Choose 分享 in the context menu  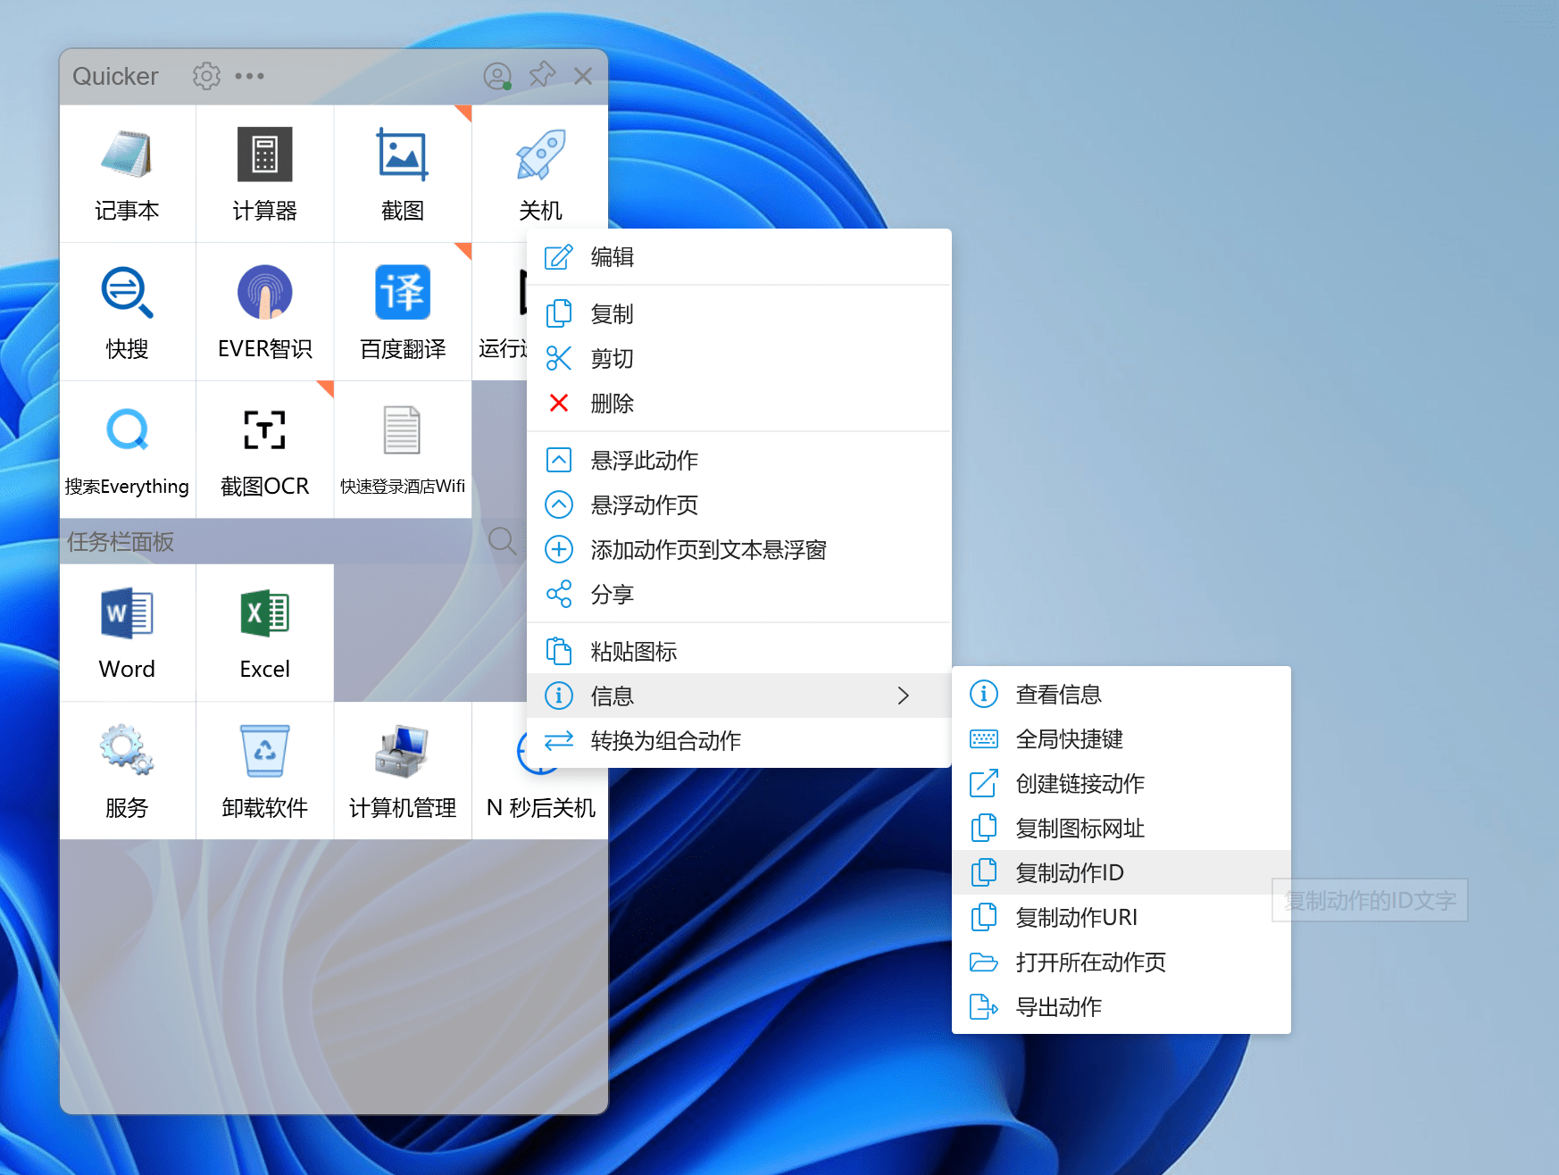tap(739, 594)
